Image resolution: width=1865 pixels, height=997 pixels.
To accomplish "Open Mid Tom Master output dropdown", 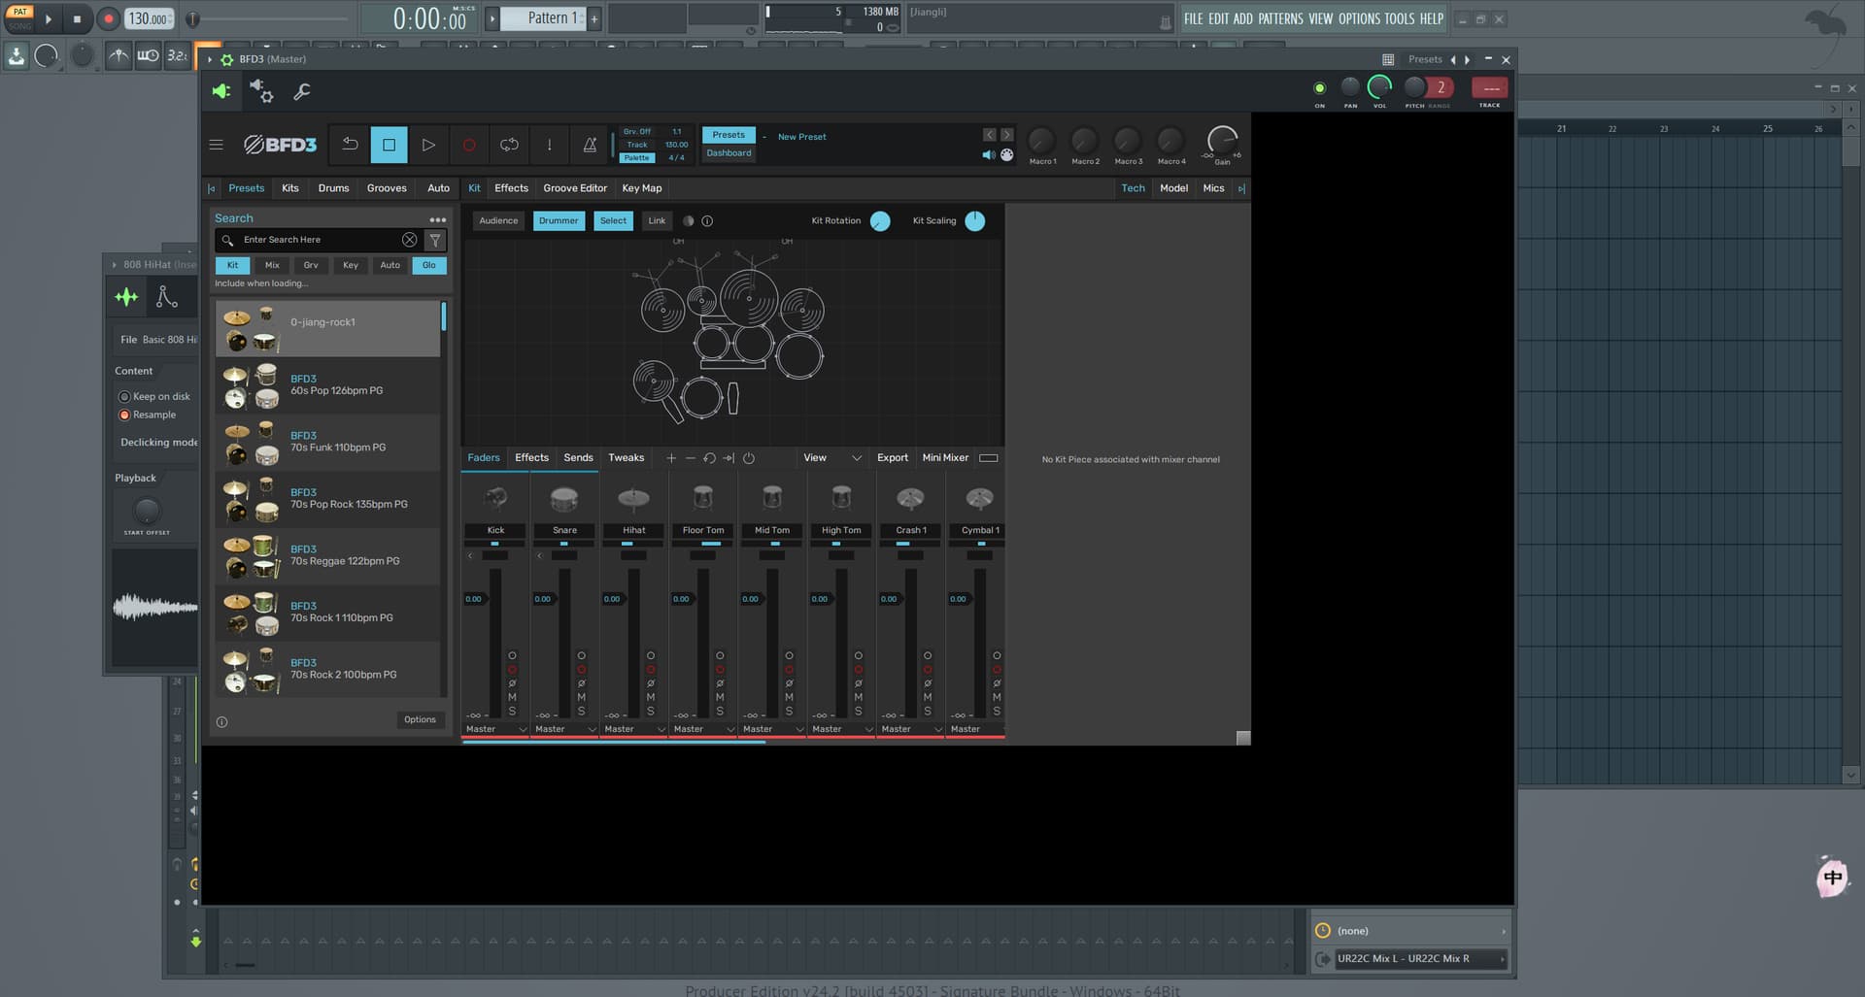I will 772,729.
